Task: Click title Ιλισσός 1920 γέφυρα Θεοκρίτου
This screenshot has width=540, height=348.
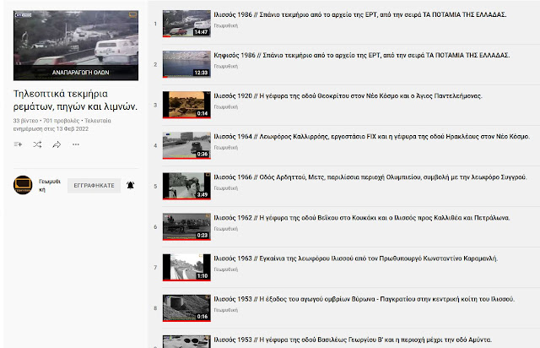Action: (x=348, y=96)
